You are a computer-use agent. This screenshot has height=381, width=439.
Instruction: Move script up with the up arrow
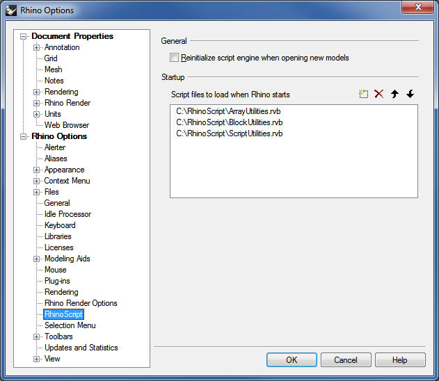[x=394, y=94]
